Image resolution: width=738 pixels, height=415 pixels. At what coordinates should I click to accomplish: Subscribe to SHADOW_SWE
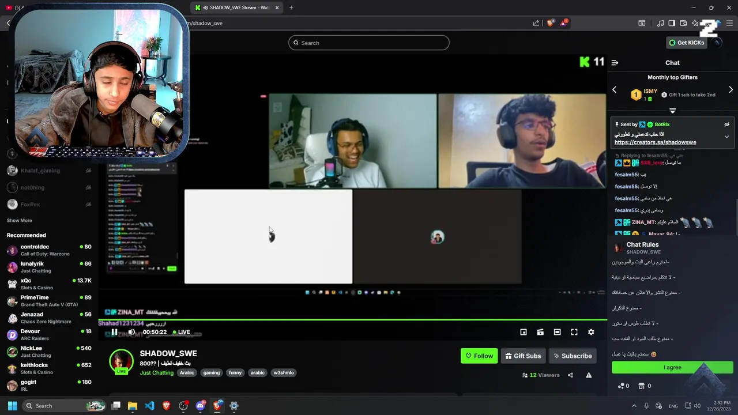(x=573, y=356)
